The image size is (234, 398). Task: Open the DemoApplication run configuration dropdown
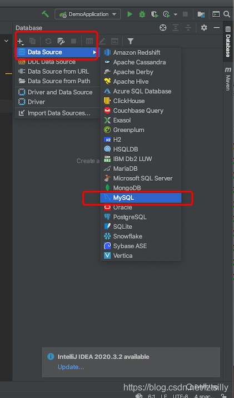pos(88,14)
